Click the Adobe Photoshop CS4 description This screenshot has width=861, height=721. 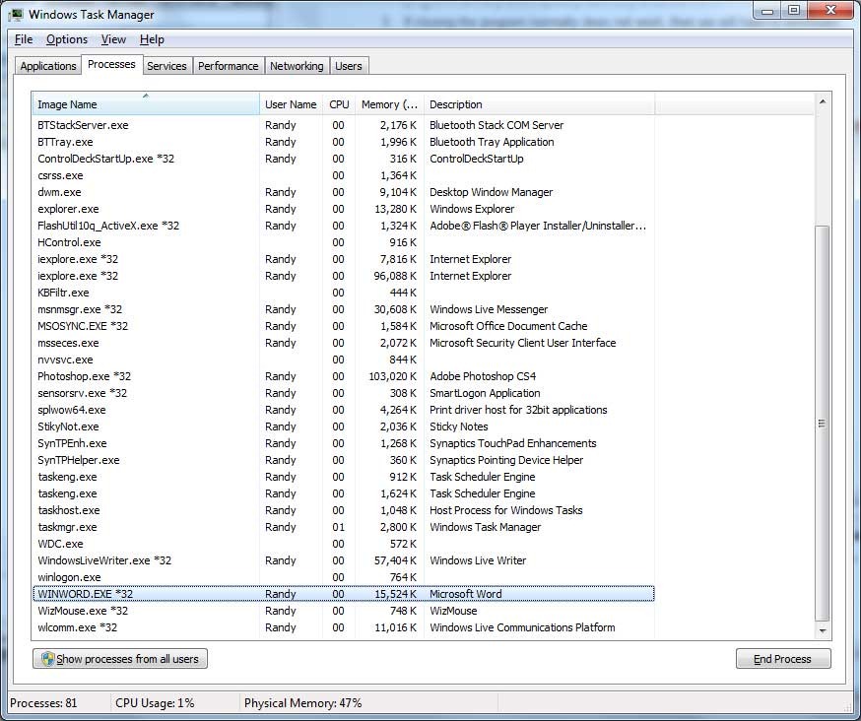point(483,376)
